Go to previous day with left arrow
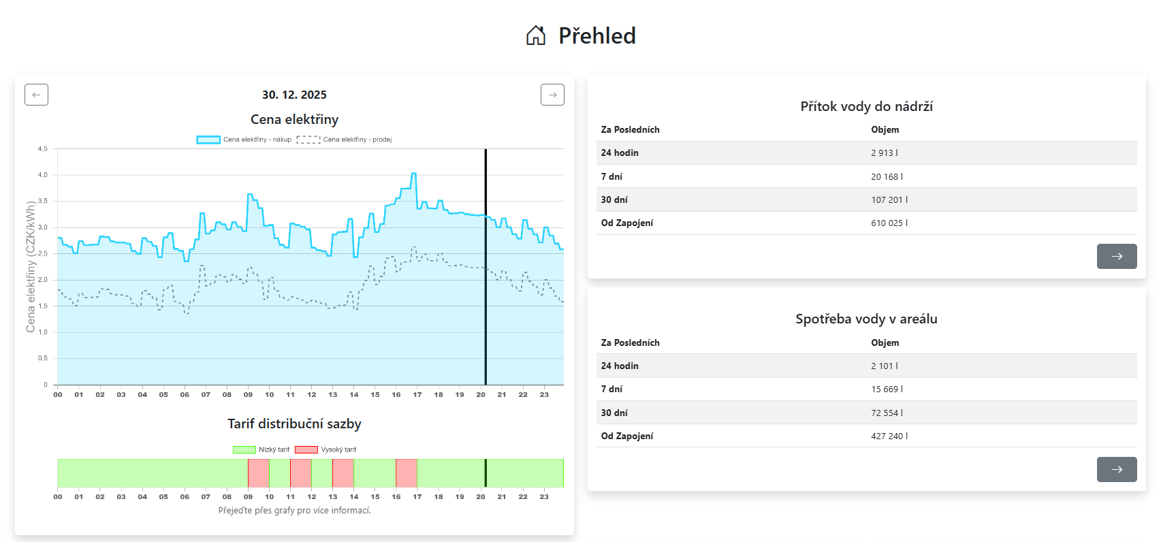1161x542 pixels. (x=36, y=95)
